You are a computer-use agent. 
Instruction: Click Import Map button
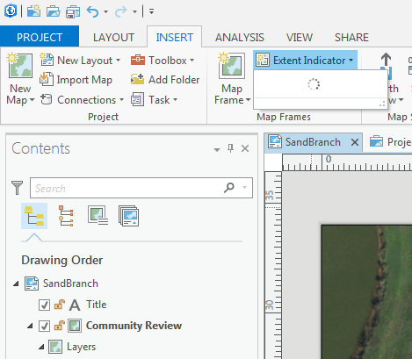(76, 80)
